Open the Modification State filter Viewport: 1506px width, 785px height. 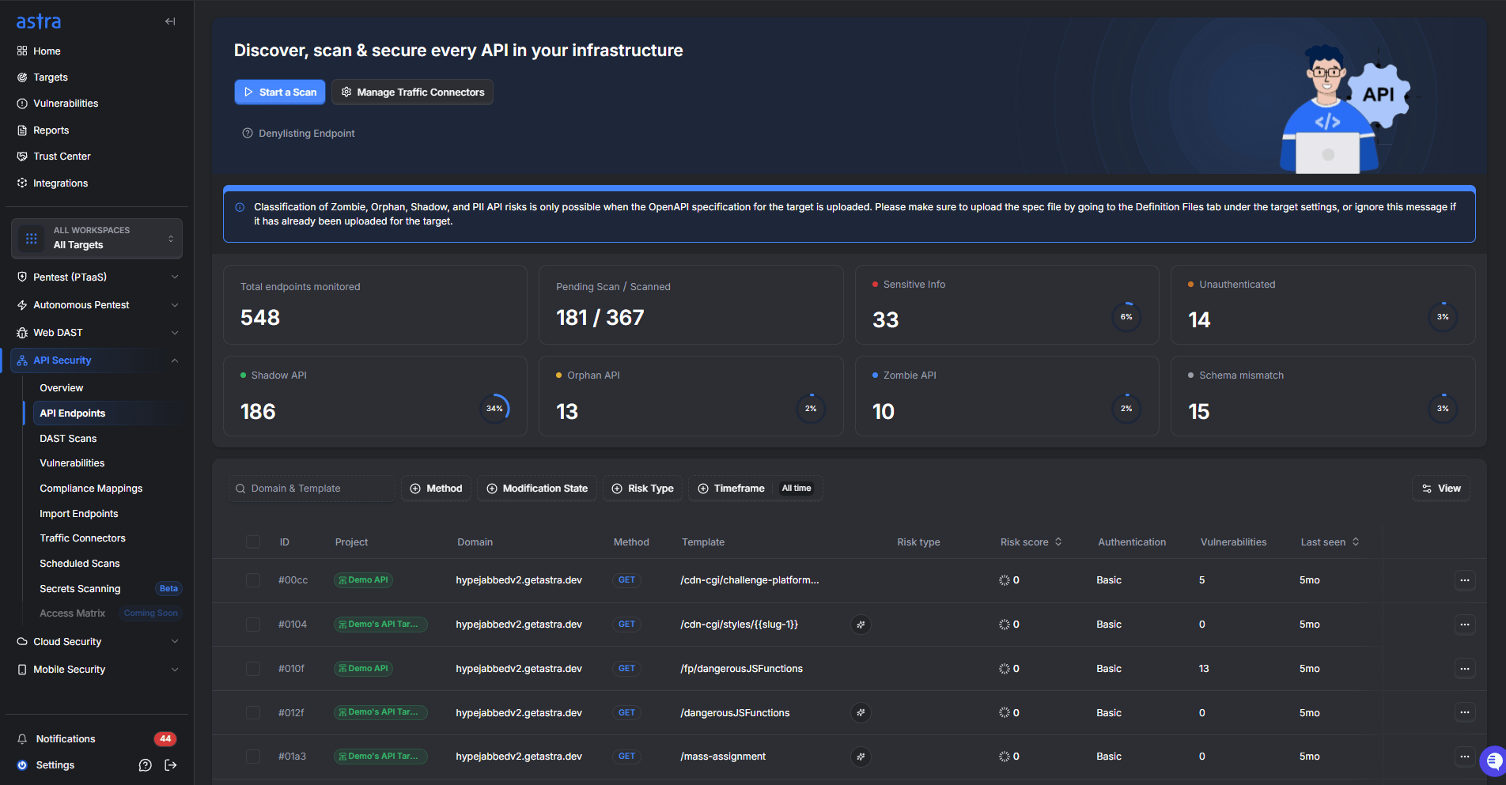537,489
